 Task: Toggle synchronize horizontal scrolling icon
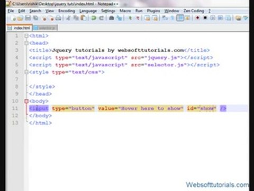pyautogui.click(x=155, y=18)
